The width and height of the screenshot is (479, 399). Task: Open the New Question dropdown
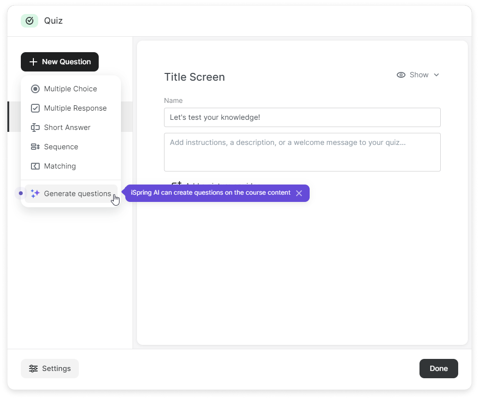60,62
